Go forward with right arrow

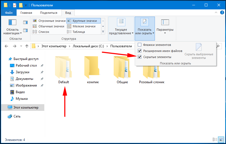pos(15,46)
